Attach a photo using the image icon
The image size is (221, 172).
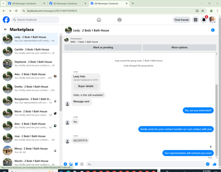71,164
